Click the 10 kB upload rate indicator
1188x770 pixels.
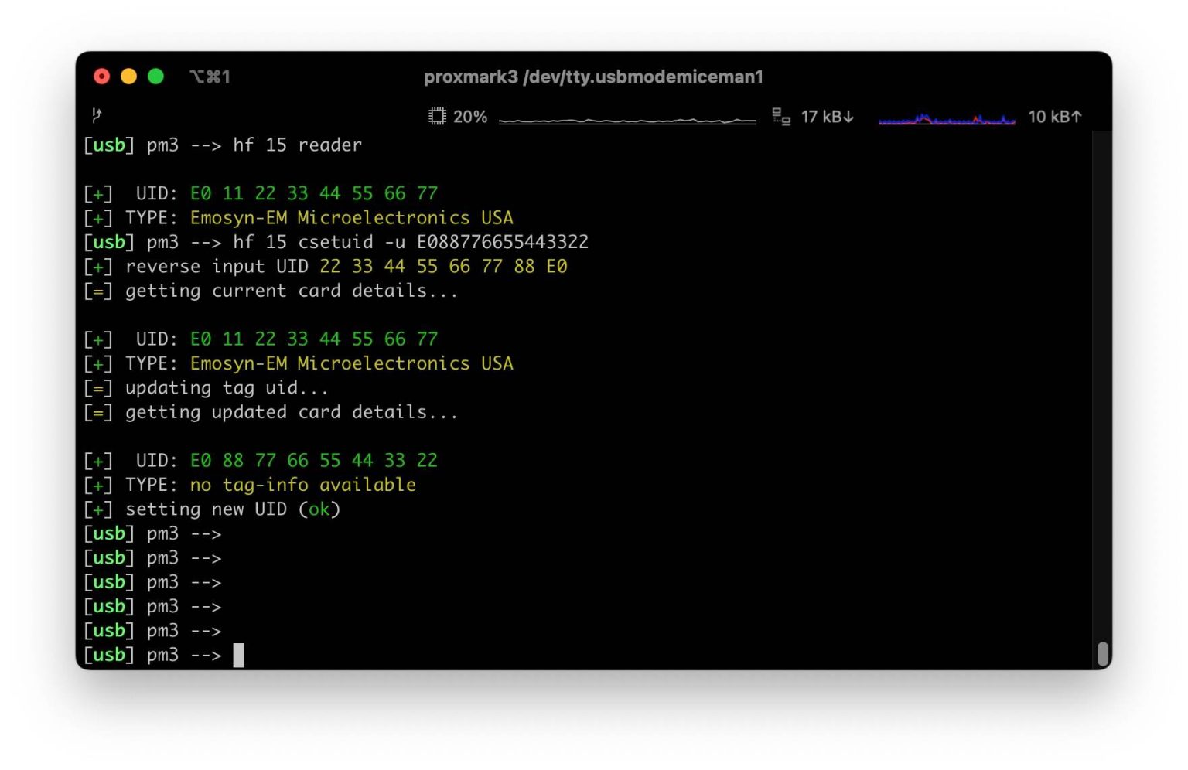tap(1054, 117)
